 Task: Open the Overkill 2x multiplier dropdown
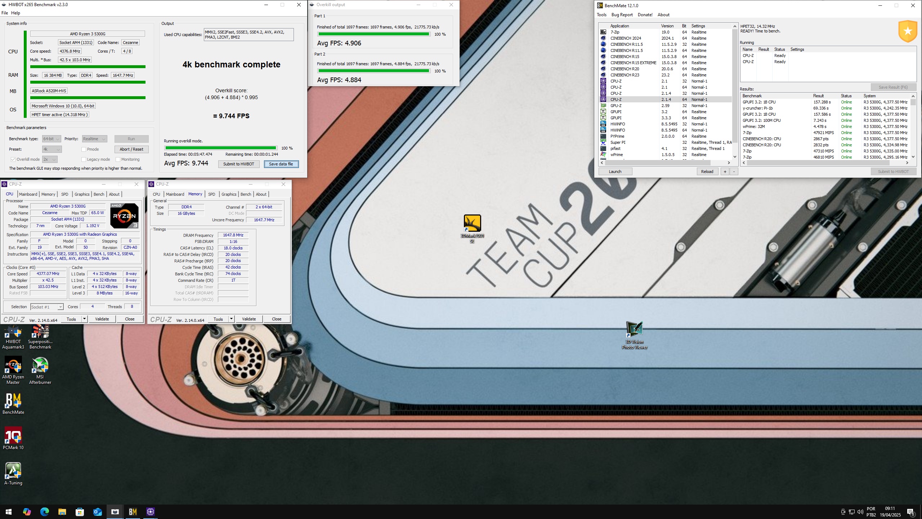coord(50,159)
